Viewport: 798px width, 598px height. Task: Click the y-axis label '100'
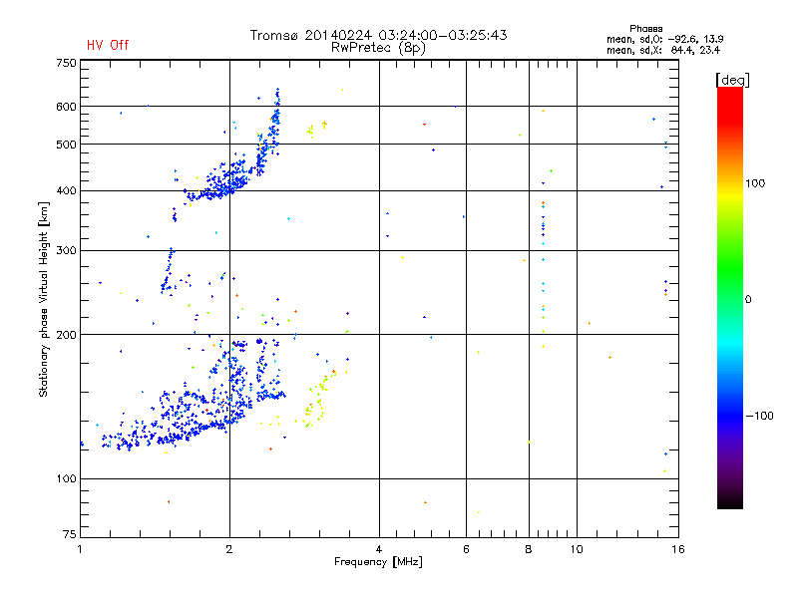[66, 479]
